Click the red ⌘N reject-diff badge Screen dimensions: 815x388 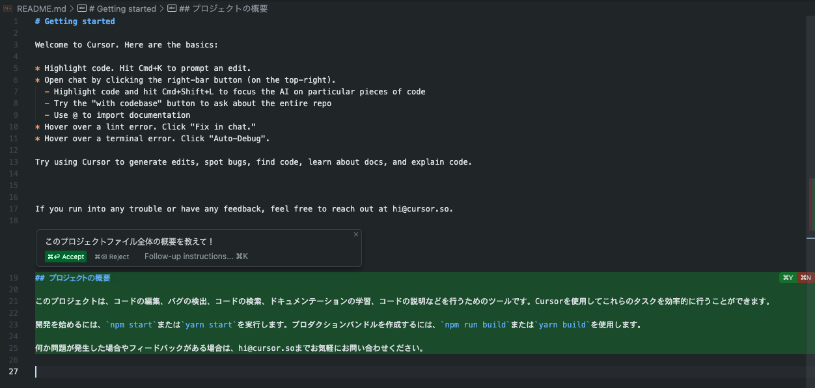tap(806, 278)
